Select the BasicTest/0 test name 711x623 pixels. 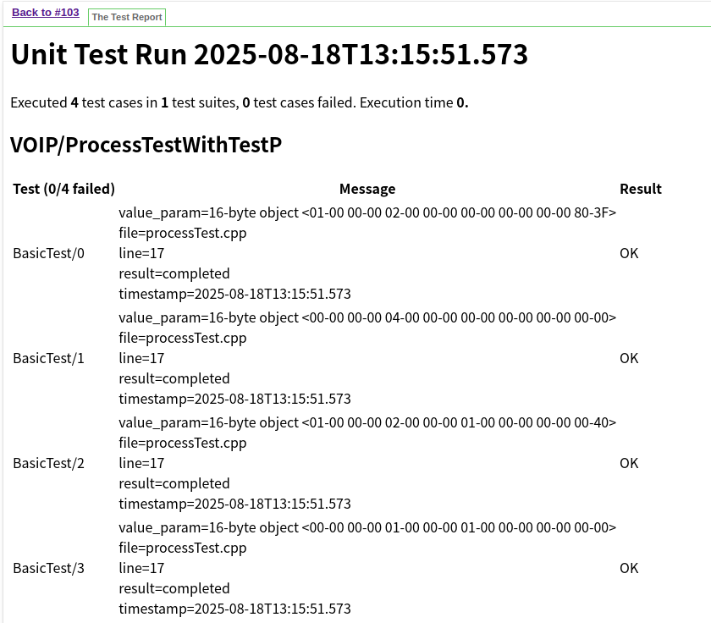48,253
